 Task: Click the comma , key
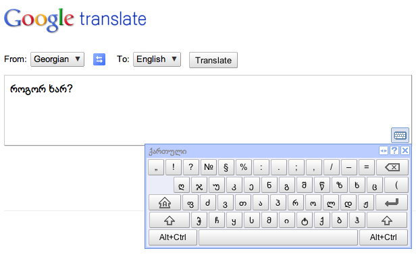(313, 167)
